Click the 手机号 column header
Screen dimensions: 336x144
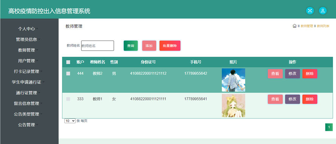coord(196,62)
